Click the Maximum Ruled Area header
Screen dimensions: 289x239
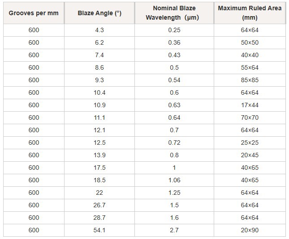pyautogui.click(x=250, y=13)
